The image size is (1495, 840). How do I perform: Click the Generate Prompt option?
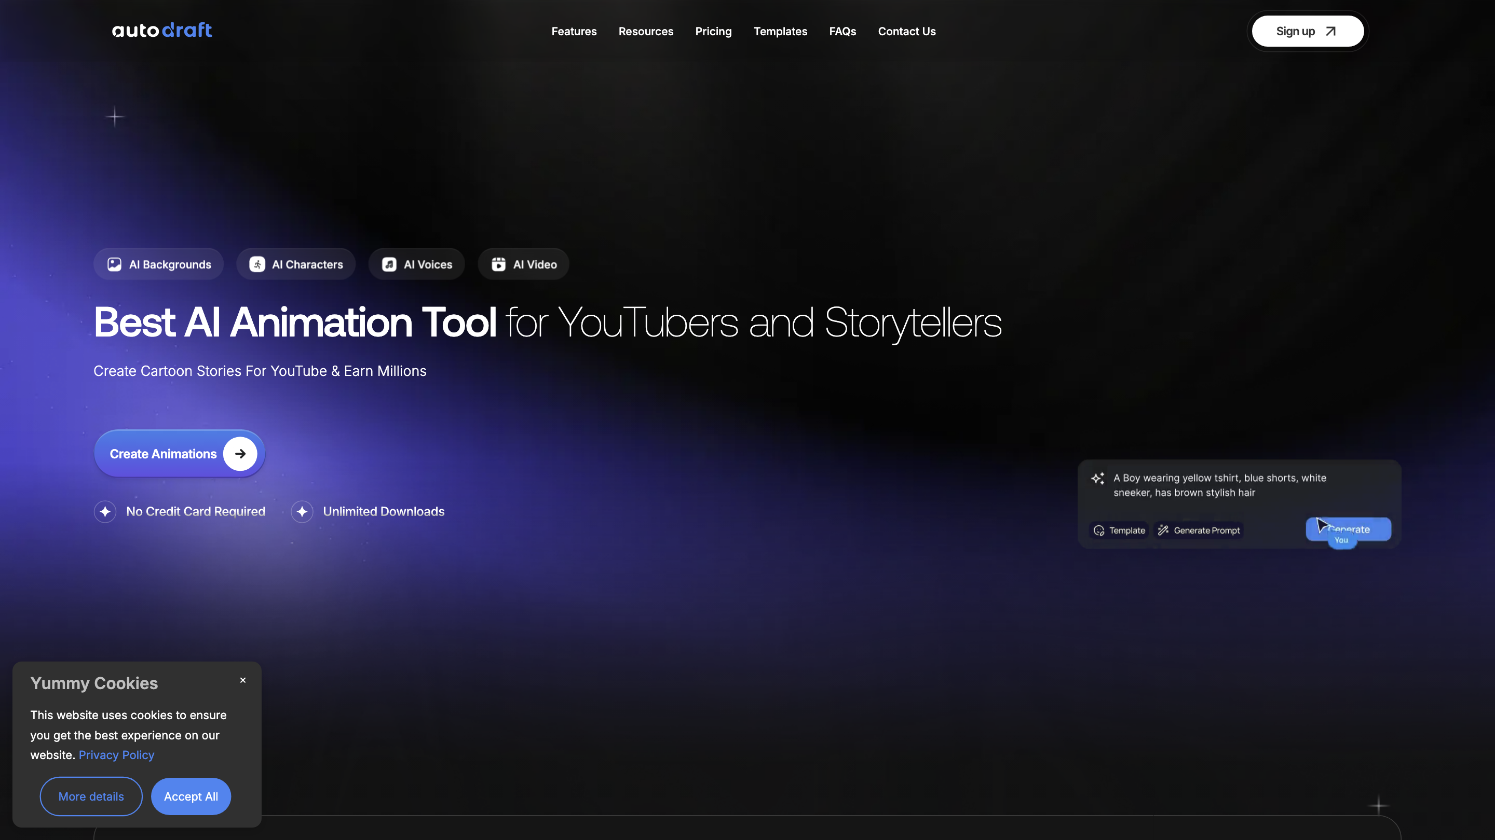tap(1199, 530)
